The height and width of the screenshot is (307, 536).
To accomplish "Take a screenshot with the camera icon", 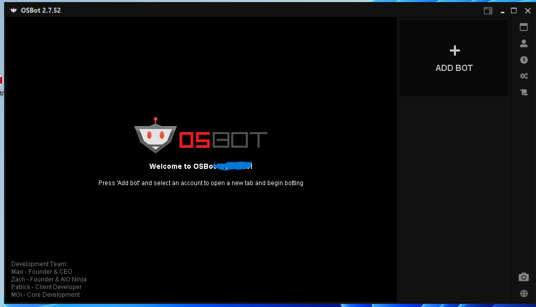I will [x=524, y=277].
